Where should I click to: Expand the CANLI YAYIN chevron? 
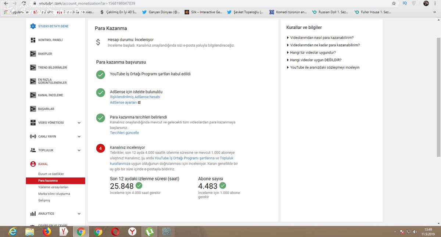tap(79, 136)
